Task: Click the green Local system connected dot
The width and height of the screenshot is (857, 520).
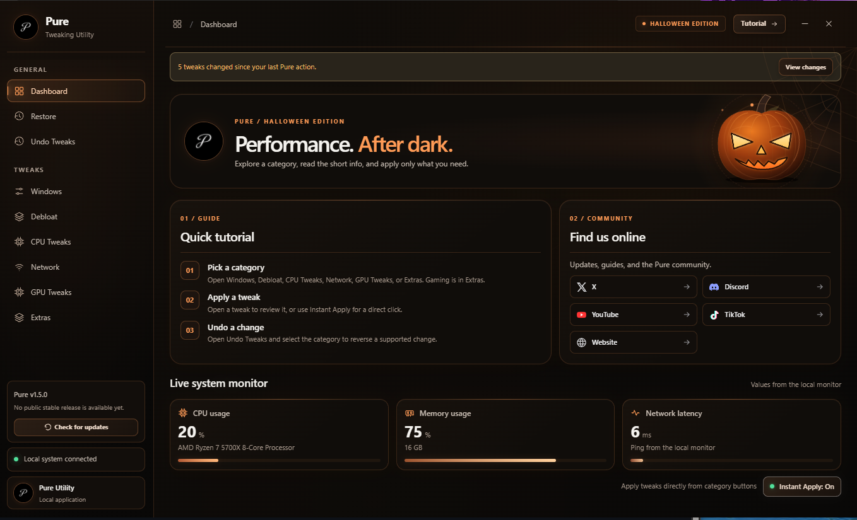Action: pyautogui.click(x=16, y=459)
